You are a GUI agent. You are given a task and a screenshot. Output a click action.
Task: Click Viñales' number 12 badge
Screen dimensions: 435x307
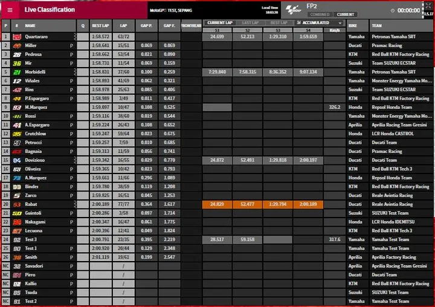click(x=17, y=81)
